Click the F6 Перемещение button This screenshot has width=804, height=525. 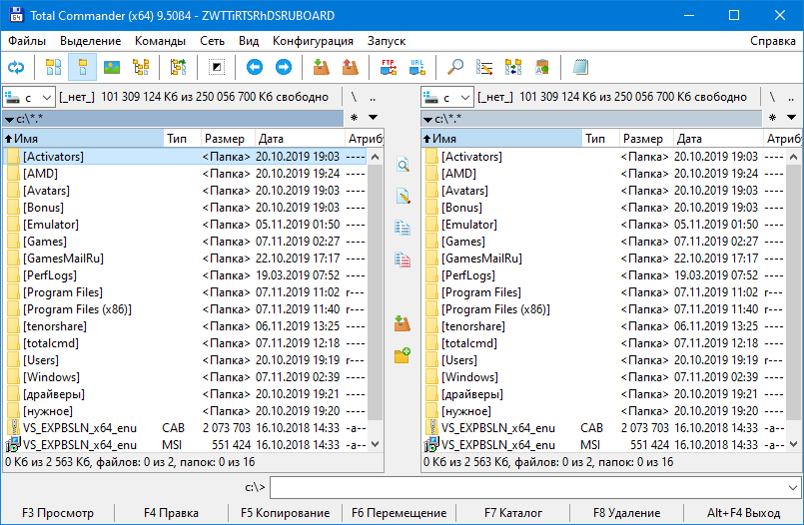399,513
